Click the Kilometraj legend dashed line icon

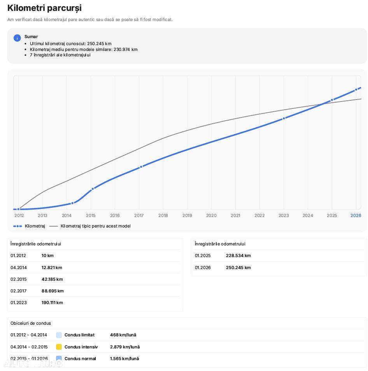[18, 226]
